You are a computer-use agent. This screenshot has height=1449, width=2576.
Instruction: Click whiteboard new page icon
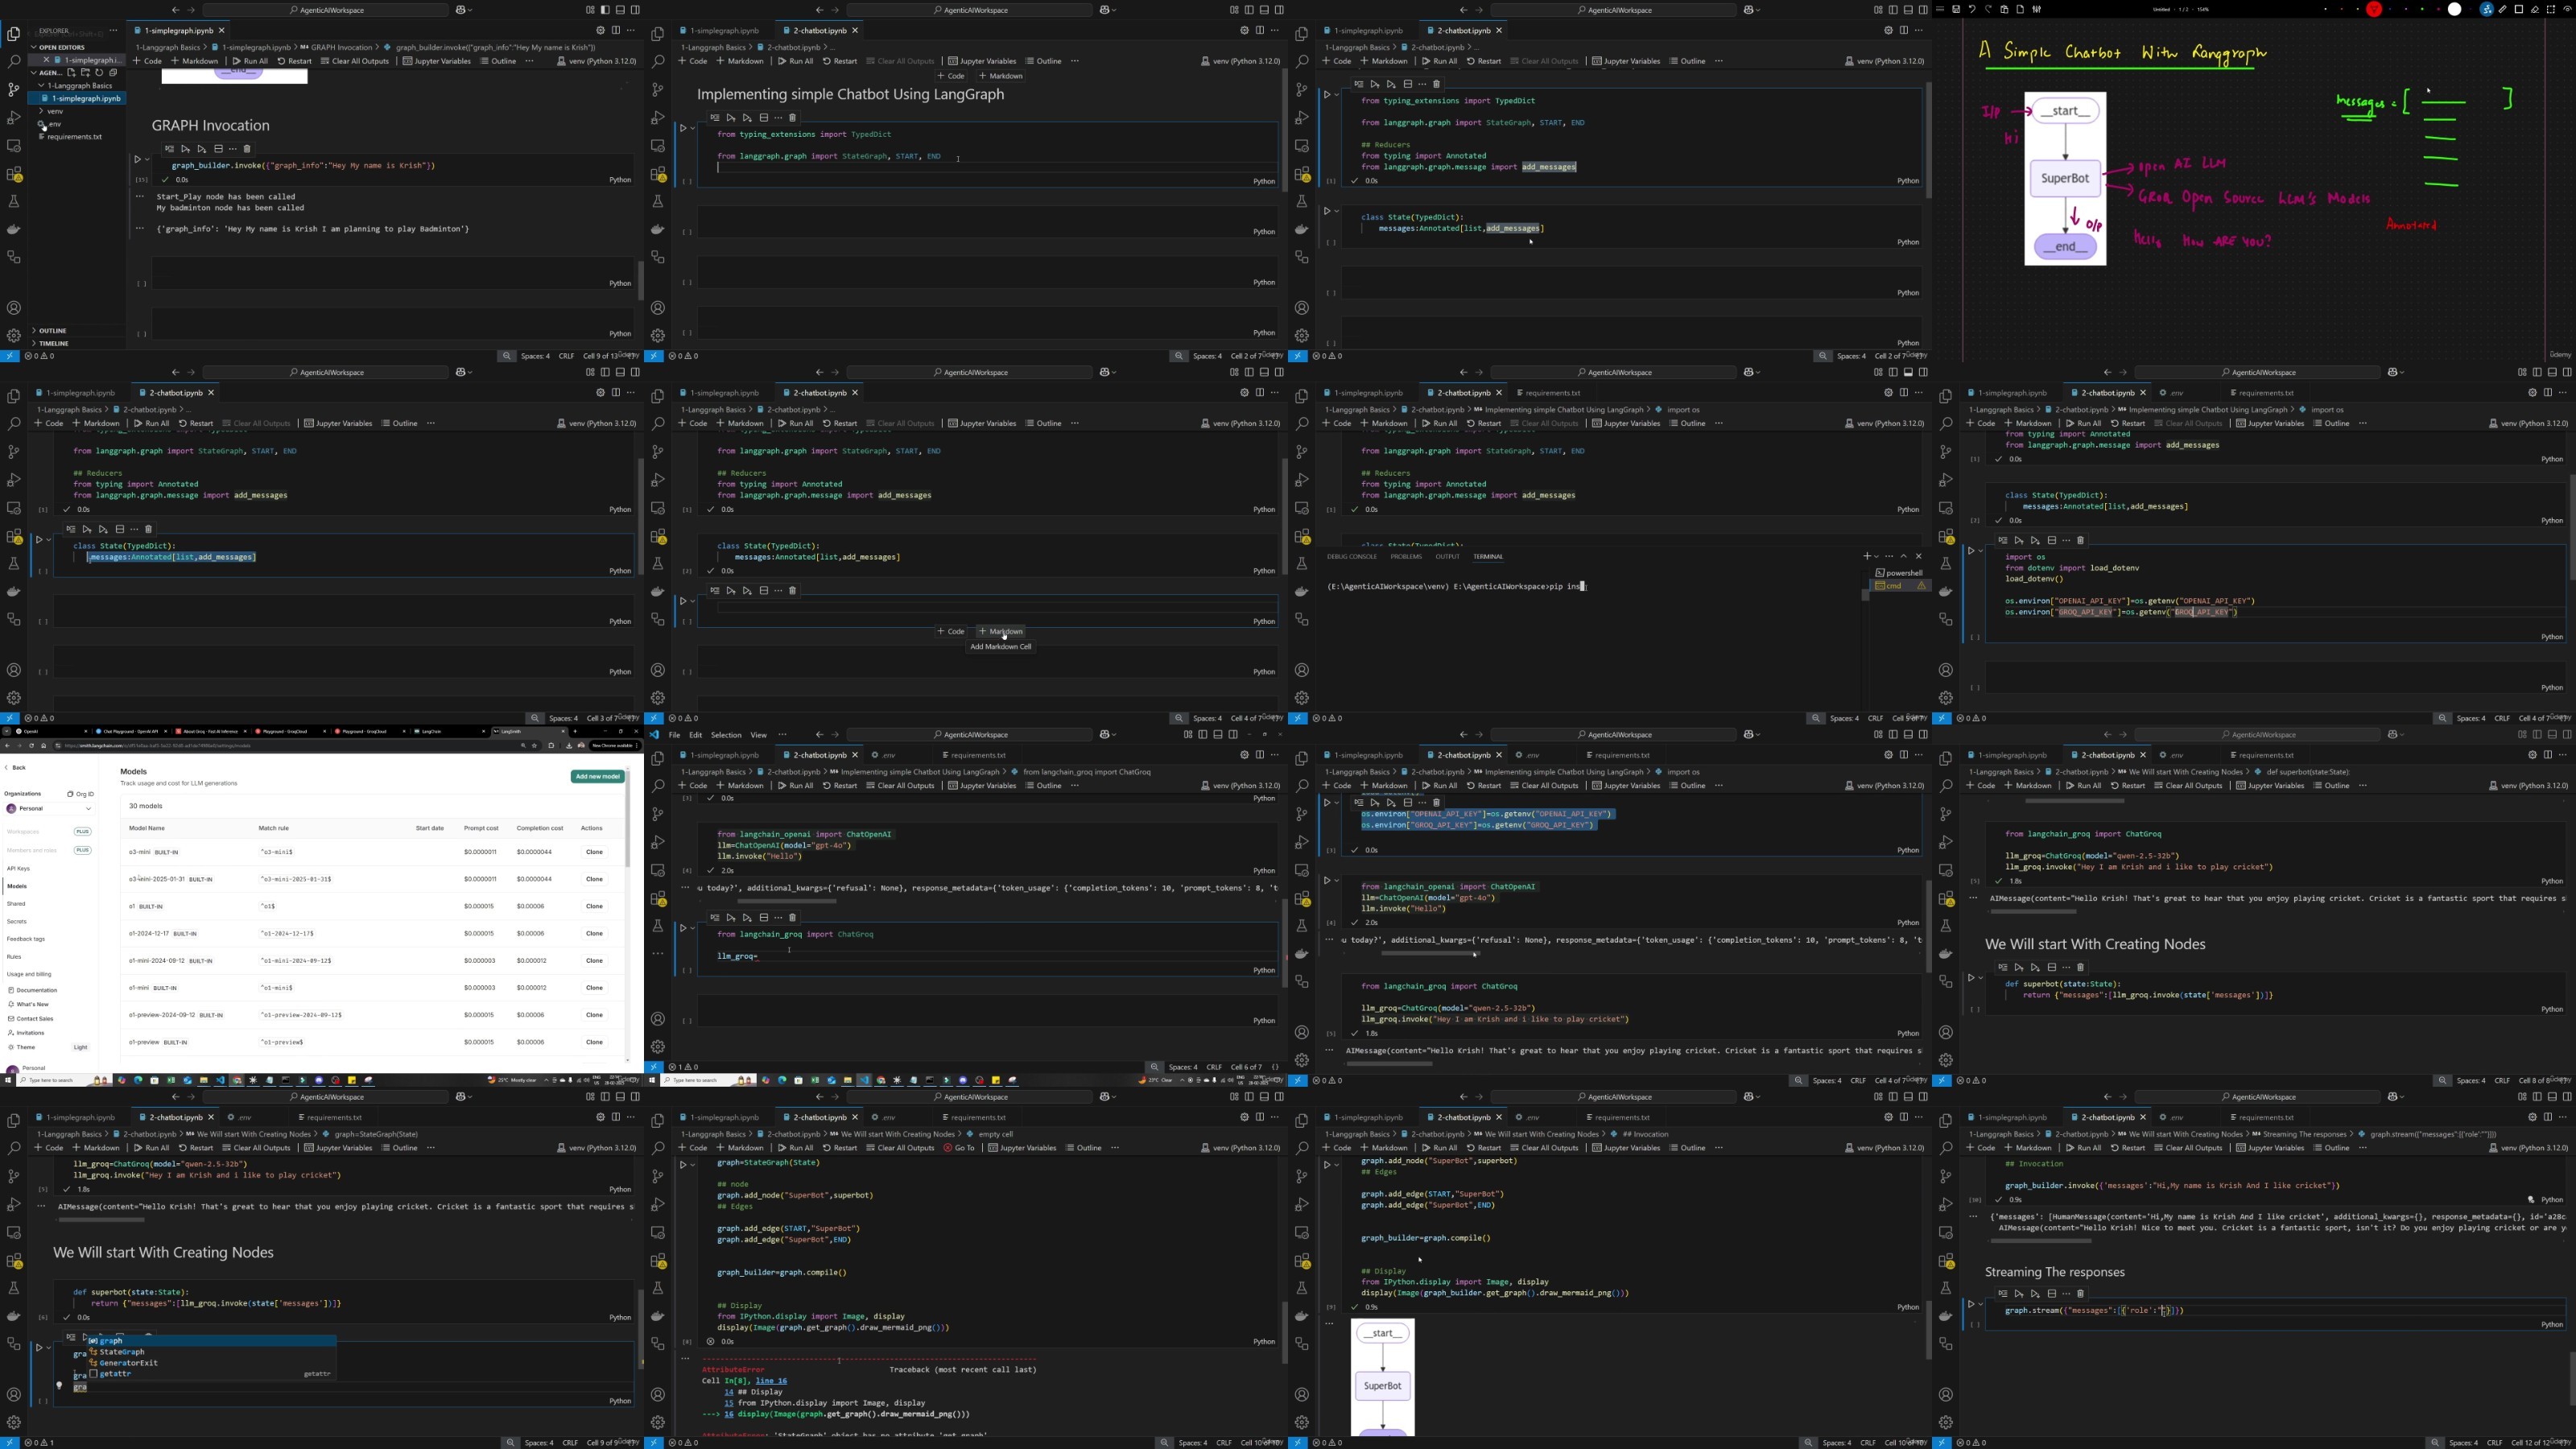click(2020, 9)
